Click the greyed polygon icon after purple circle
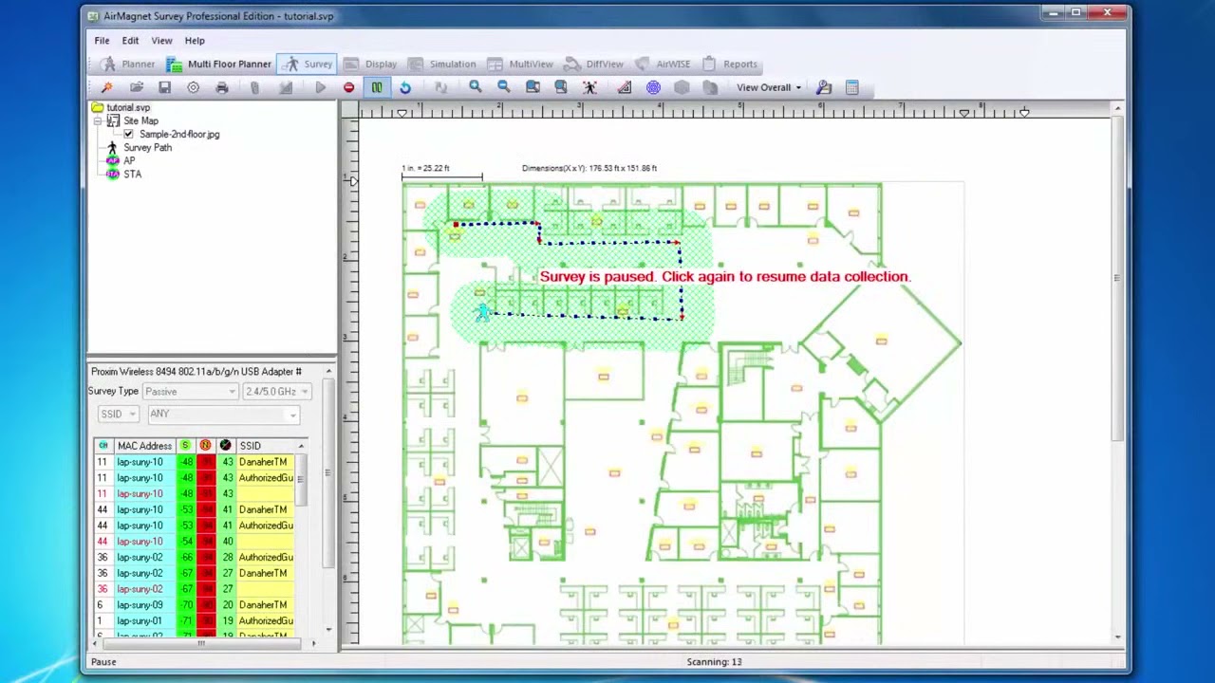The image size is (1215, 683). [682, 87]
